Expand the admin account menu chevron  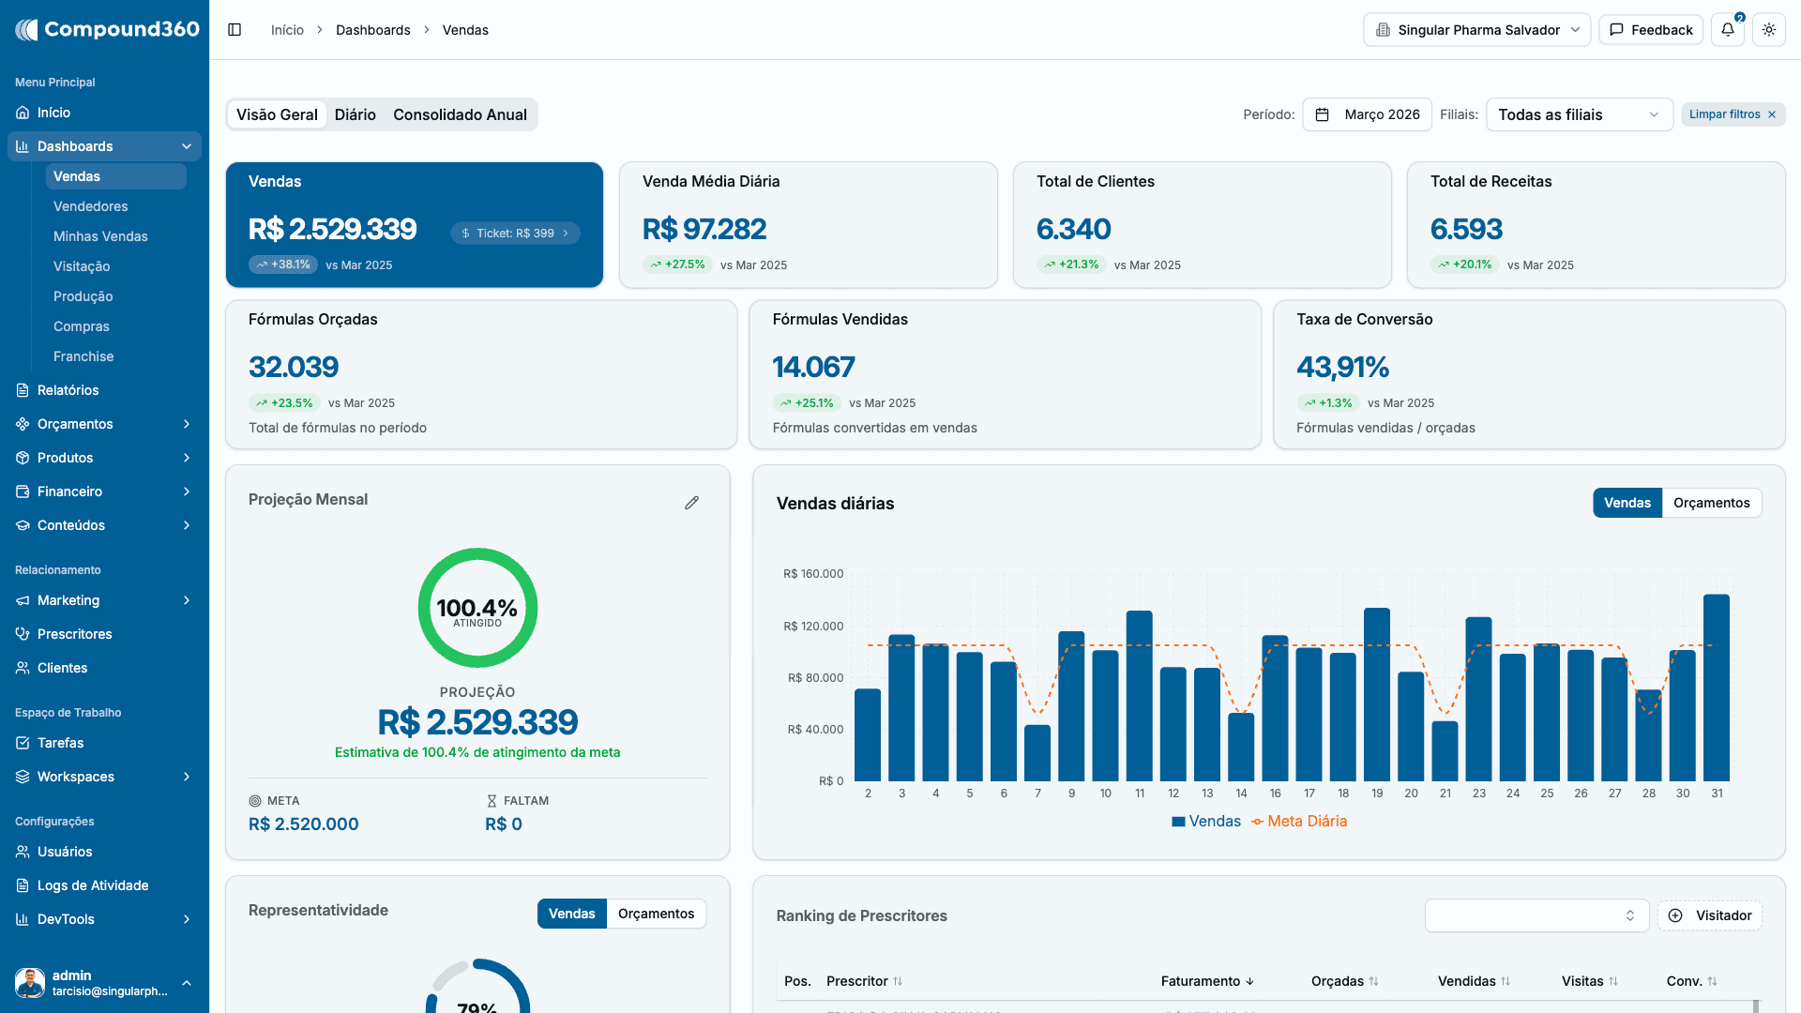[187, 983]
